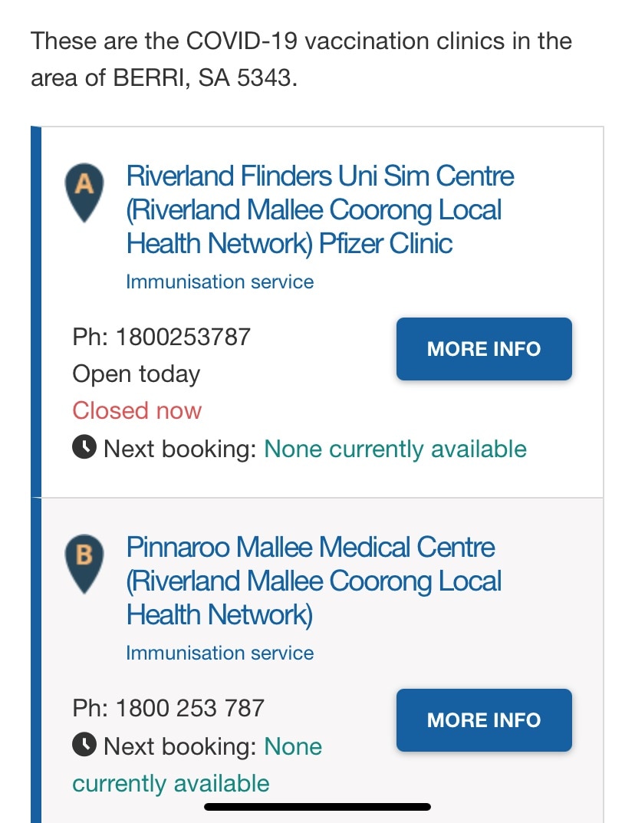Tap phone number 1800 253 787 for Pinnaroo
635x823 pixels.
click(189, 707)
